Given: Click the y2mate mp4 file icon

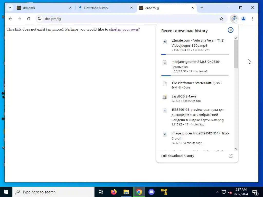Looking at the screenshot, I should click(165, 41).
